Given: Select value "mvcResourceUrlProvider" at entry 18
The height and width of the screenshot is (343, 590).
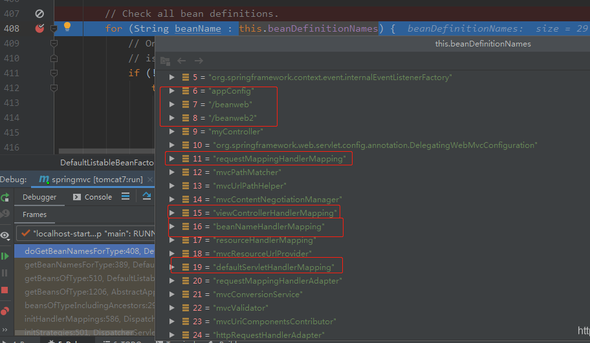Looking at the screenshot, I should [x=262, y=254].
